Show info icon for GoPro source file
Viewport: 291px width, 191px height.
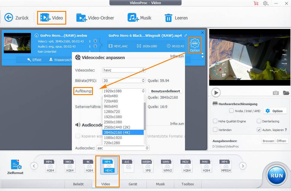(37, 35)
